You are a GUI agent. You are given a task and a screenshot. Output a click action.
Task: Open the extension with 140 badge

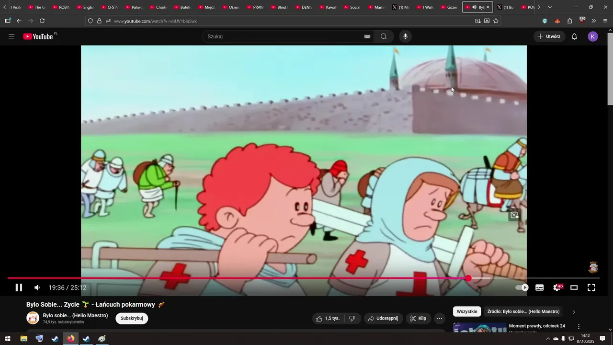582,21
